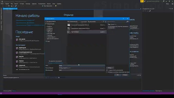Open the Debug menu
174x98 pixels.
22,4
